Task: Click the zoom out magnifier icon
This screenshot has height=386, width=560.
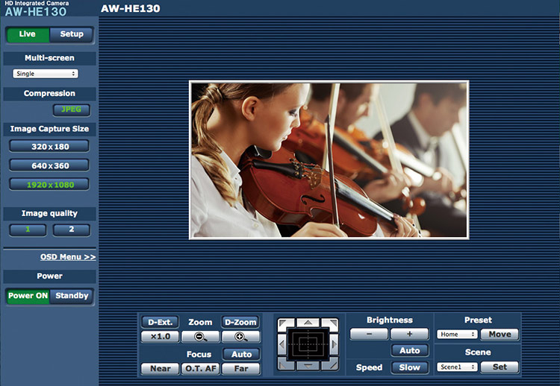Action: coord(200,337)
